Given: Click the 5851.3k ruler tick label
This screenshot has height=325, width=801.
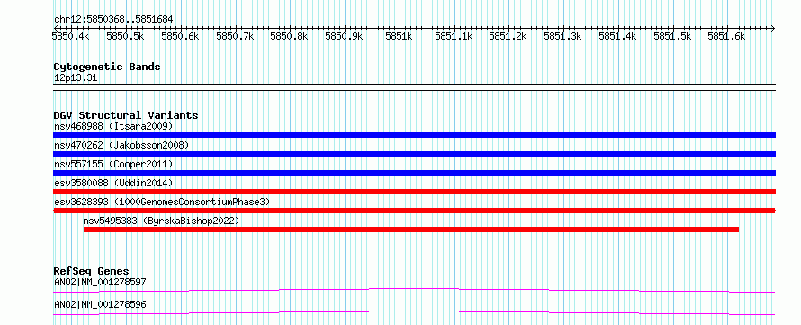Looking at the screenshot, I should pyautogui.click(x=562, y=36).
